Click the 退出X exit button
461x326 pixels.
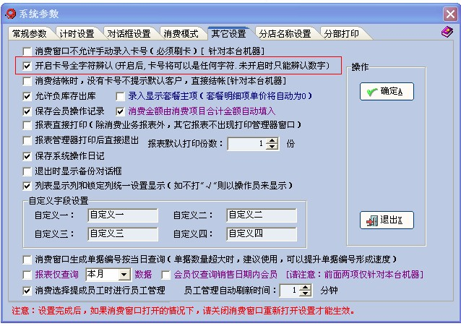click(386, 220)
